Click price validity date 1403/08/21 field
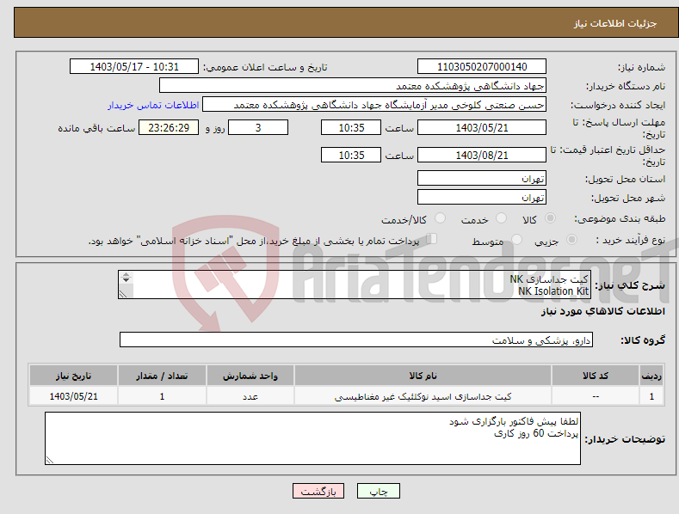Screen dimensions: 679x514 [x=482, y=155]
